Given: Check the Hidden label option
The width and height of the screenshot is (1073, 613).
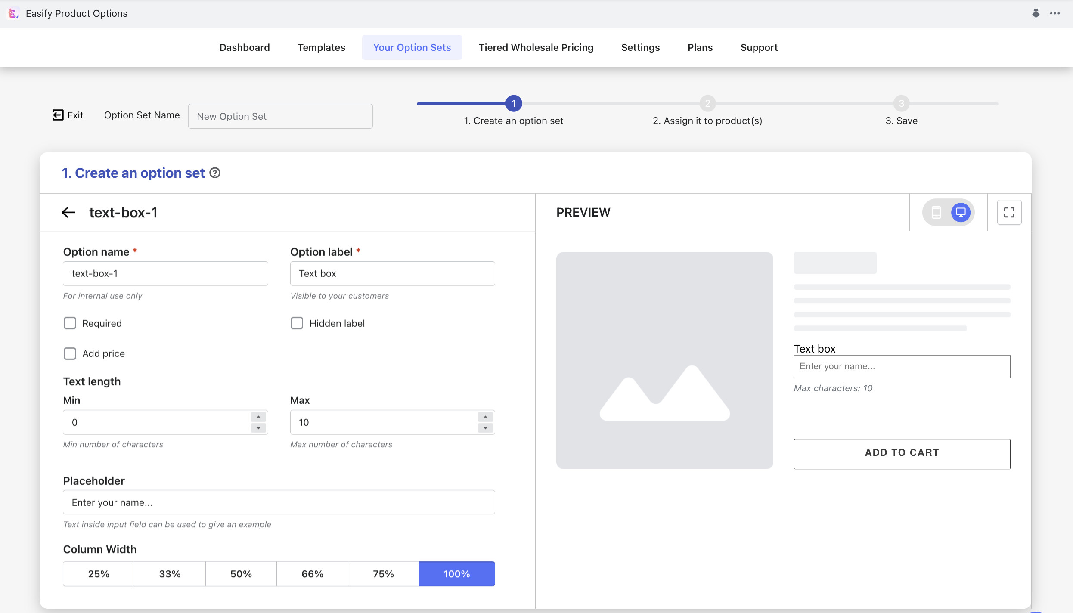Looking at the screenshot, I should click(297, 323).
